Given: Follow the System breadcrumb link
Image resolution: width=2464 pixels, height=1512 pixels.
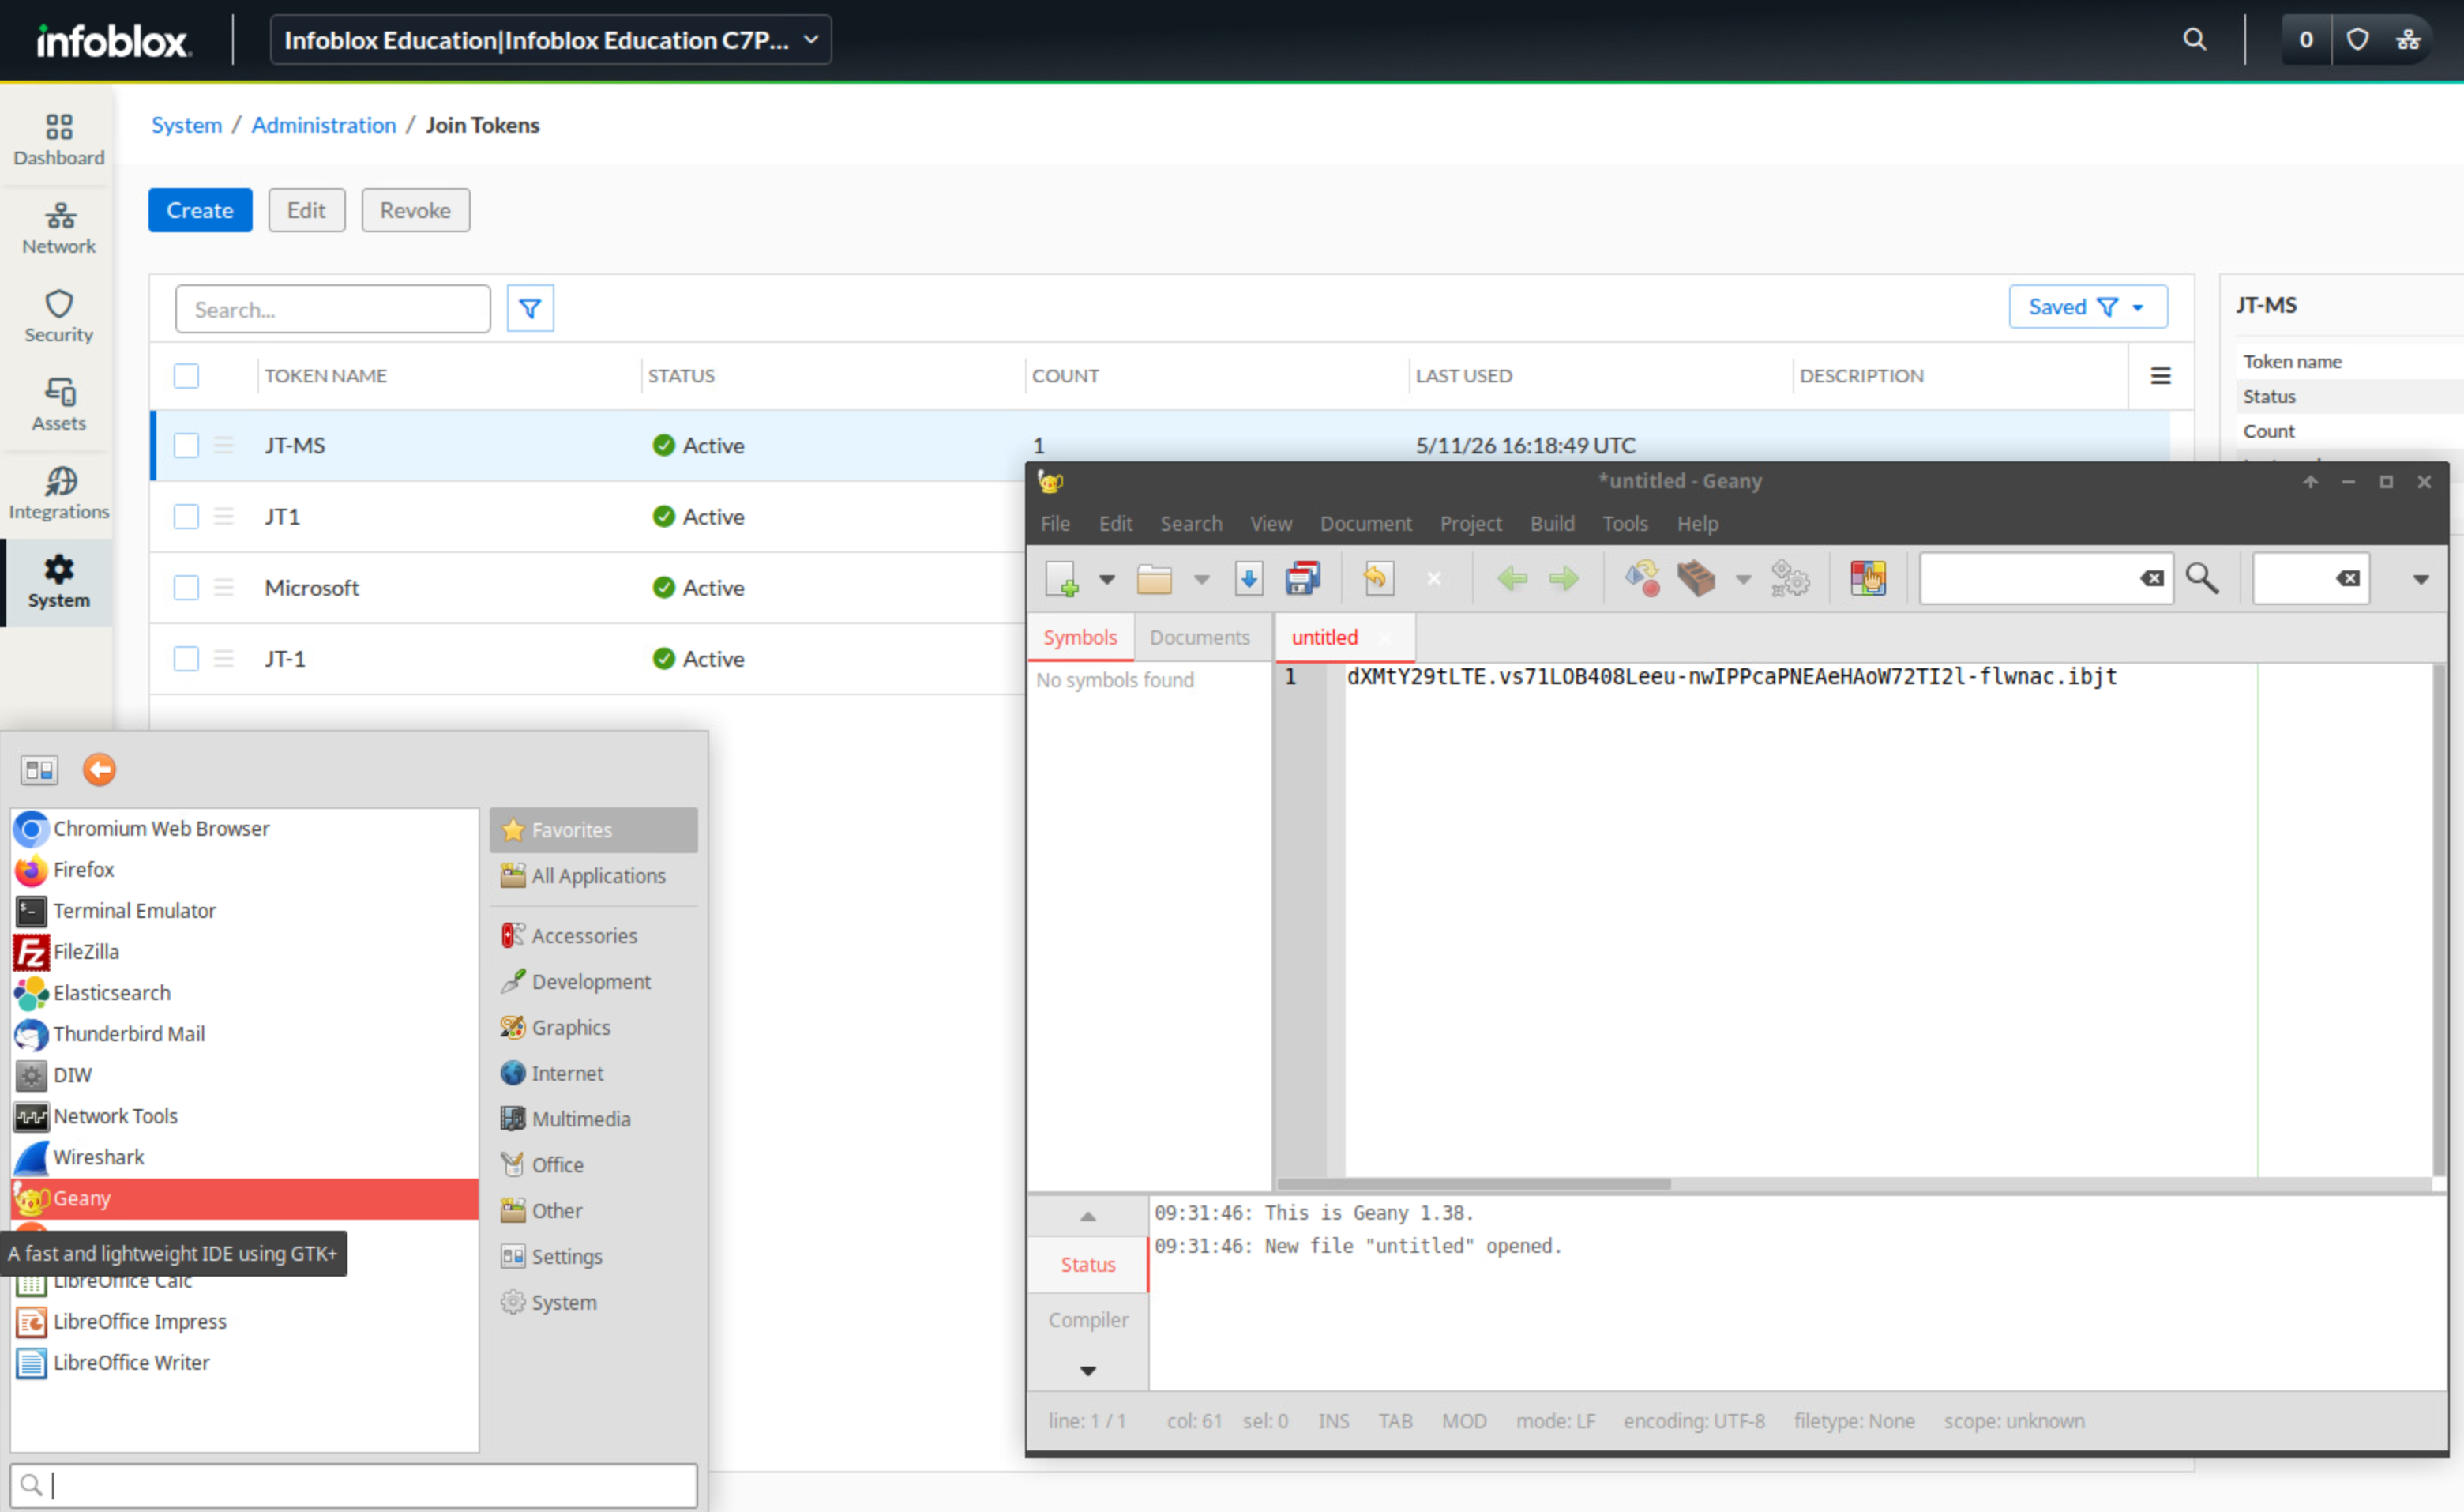Looking at the screenshot, I should coord(186,125).
